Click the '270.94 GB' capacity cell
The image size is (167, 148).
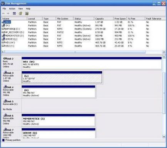(x=100, y=29)
